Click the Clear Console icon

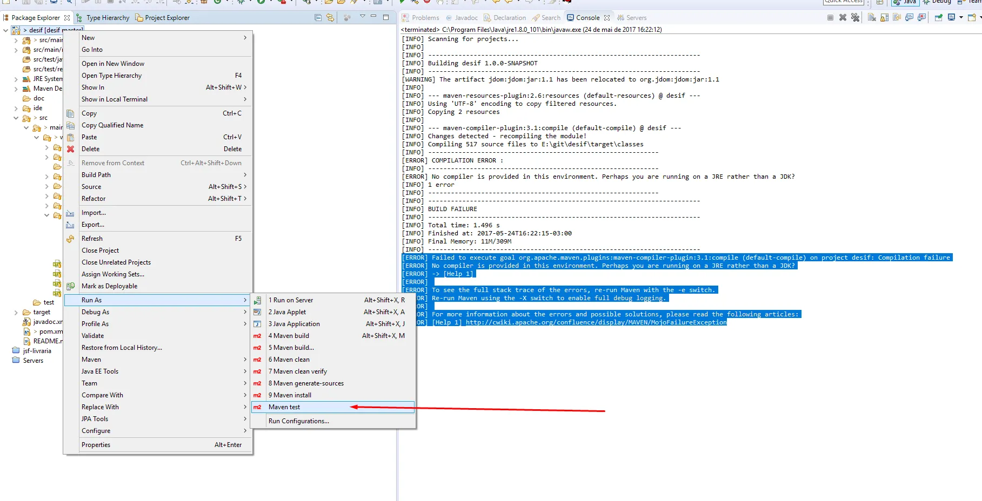(872, 18)
